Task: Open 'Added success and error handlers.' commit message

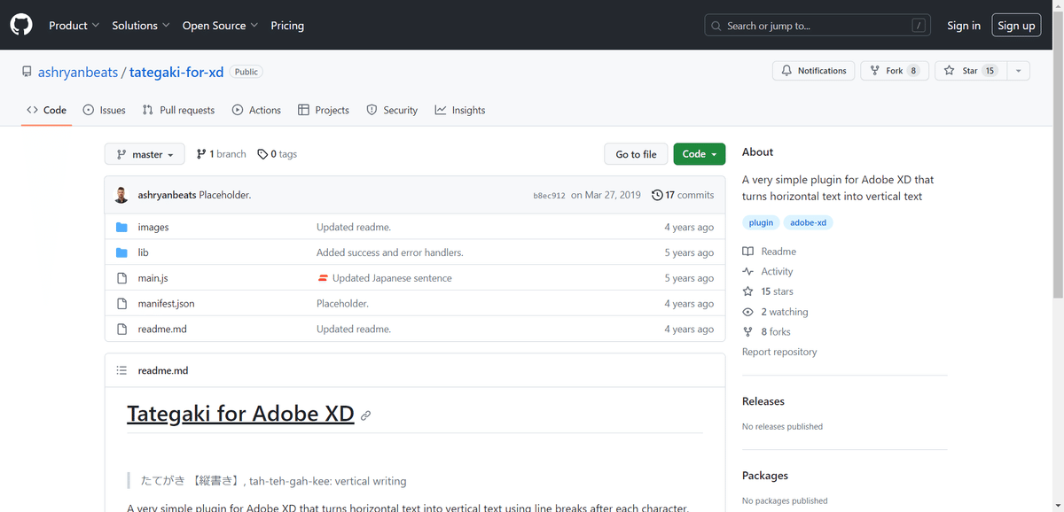Action: (390, 252)
